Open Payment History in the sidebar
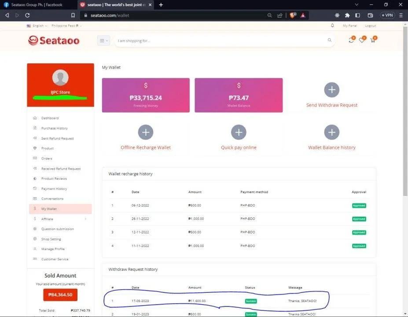 [x=54, y=189]
